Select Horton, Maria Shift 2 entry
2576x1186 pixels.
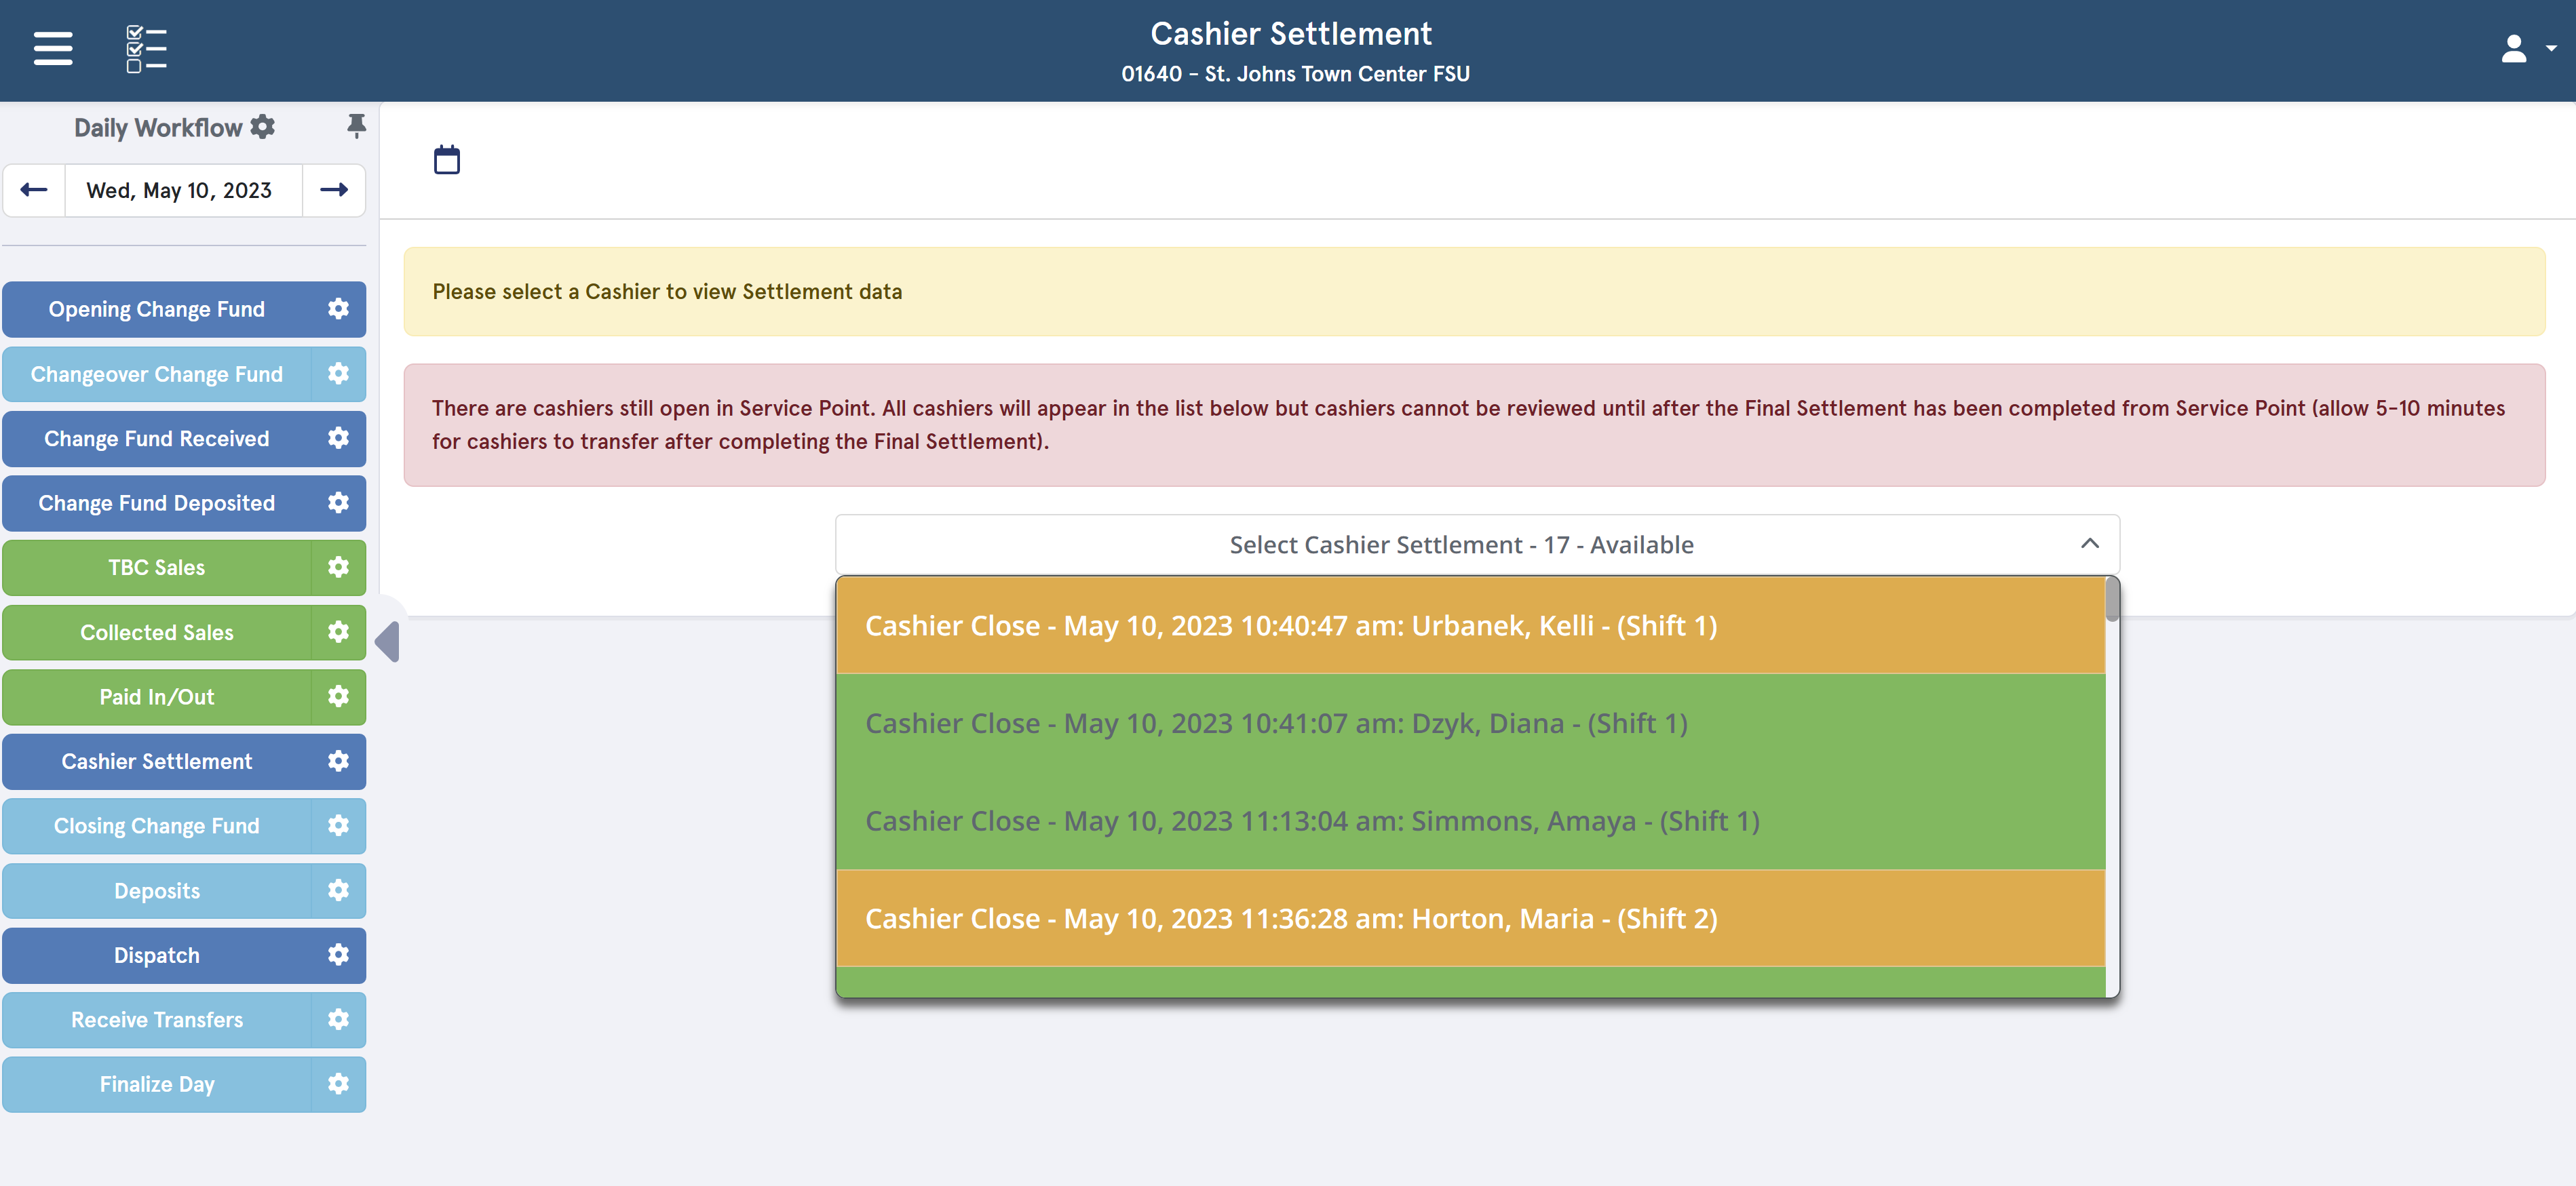point(1470,918)
